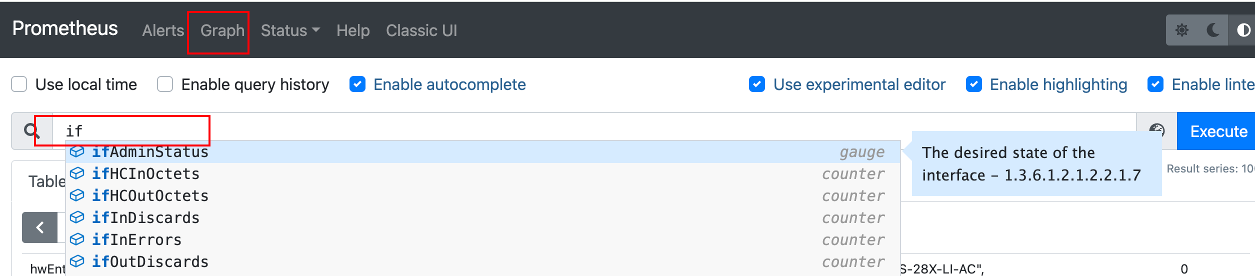The image size is (1255, 276).
Task: Enable the Use local time checkbox
Action: click(x=19, y=84)
